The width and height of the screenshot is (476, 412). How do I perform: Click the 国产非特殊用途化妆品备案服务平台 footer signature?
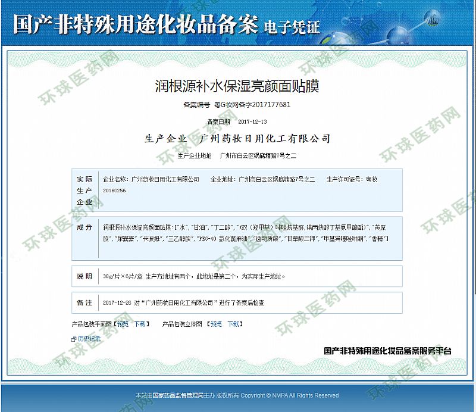[387, 351]
